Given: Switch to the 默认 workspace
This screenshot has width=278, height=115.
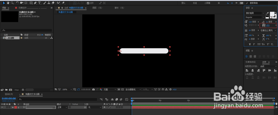Looking at the screenshot, I should point(184,3).
